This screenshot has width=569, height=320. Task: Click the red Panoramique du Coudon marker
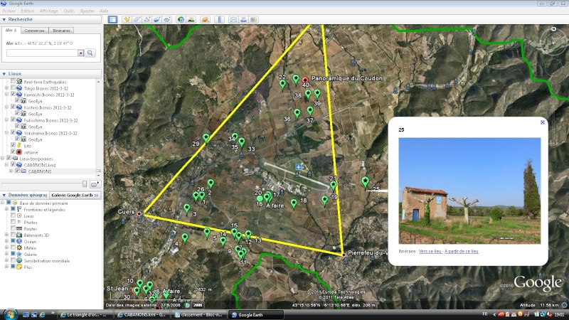point(305,80)
